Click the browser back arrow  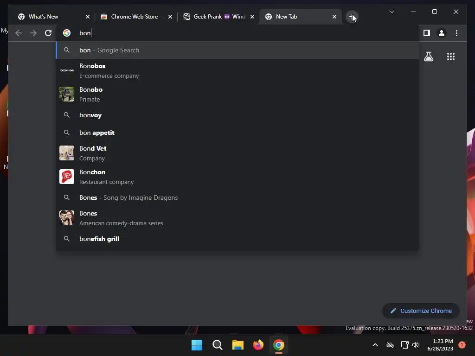19,33
